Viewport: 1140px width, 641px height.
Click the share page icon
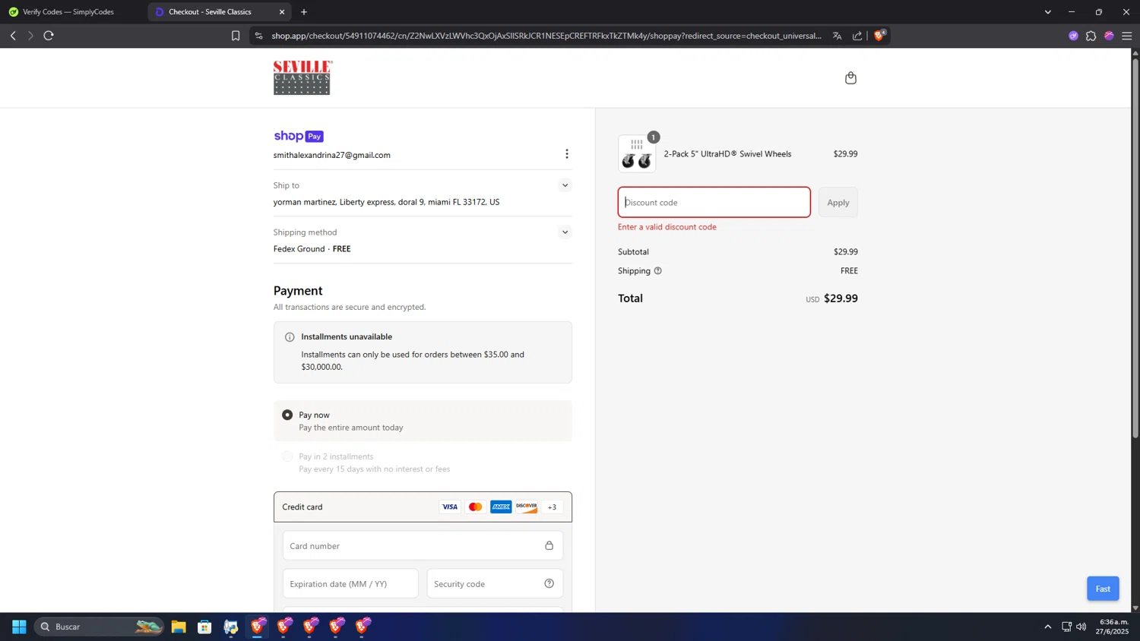pyautogui.click(x=857, y=36)
